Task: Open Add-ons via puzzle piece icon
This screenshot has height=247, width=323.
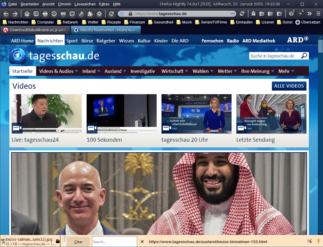Action: [90, 14]
